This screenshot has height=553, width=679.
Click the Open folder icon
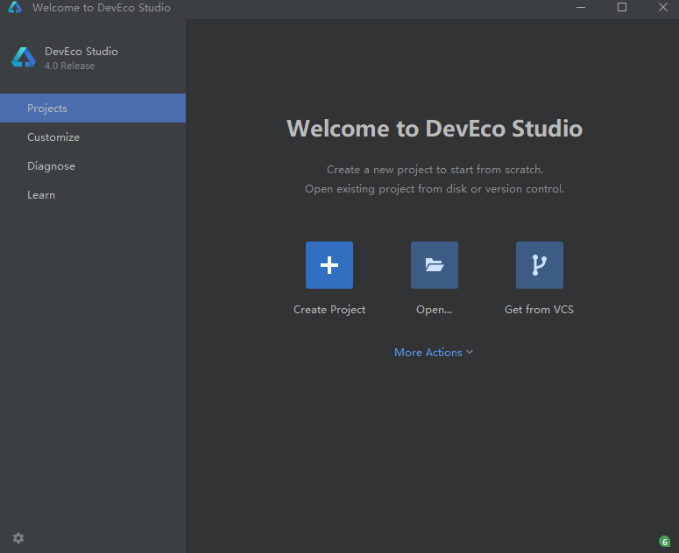435,265
